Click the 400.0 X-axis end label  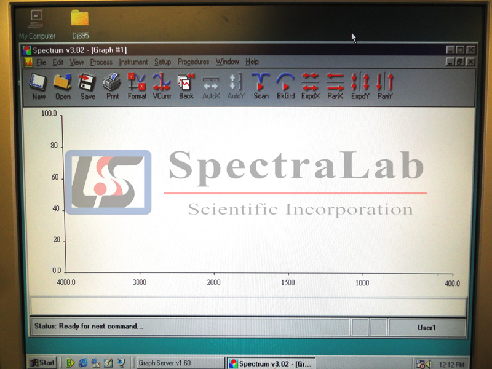coord(452,284)
